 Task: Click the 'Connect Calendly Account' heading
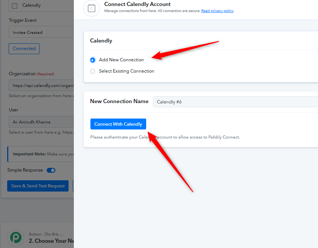pos(137,4)
